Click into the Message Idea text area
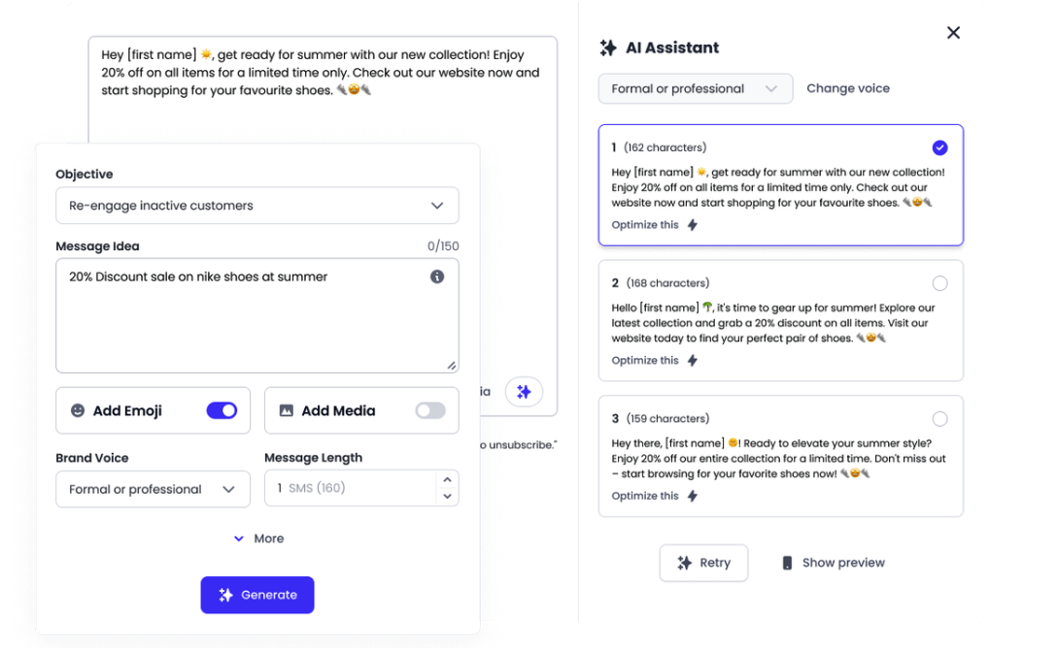 pyautogui.click(x=243, y=320)
